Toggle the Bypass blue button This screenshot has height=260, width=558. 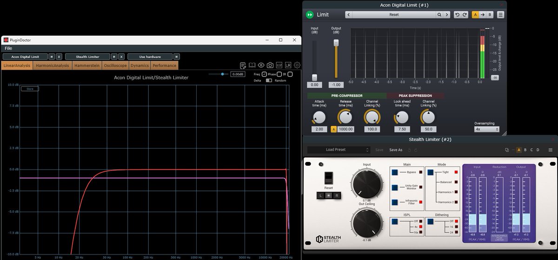click(395, 172)
